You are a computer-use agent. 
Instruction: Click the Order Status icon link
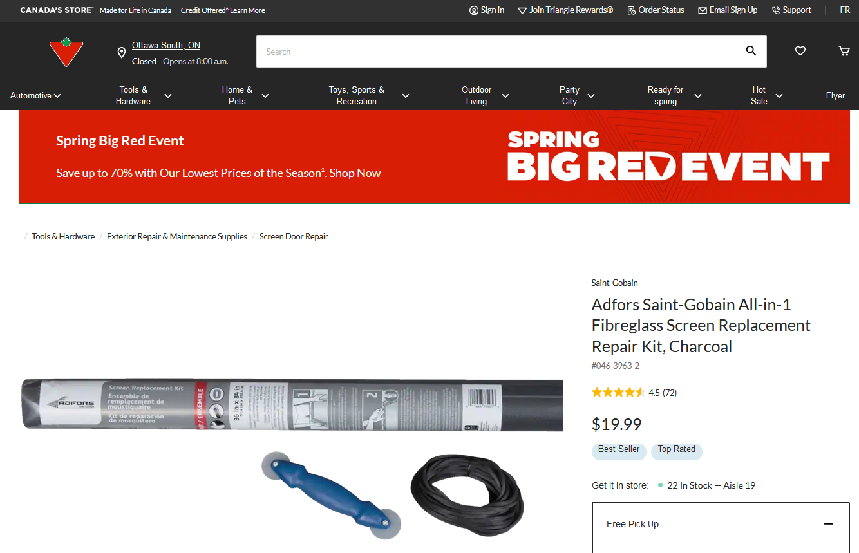pos(631,10)
